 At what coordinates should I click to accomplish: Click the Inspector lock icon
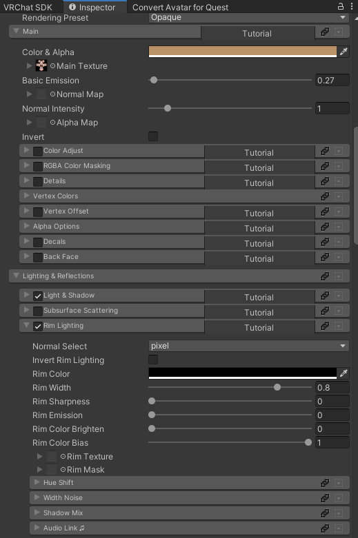pyautogui.click(x=341, y=6)
